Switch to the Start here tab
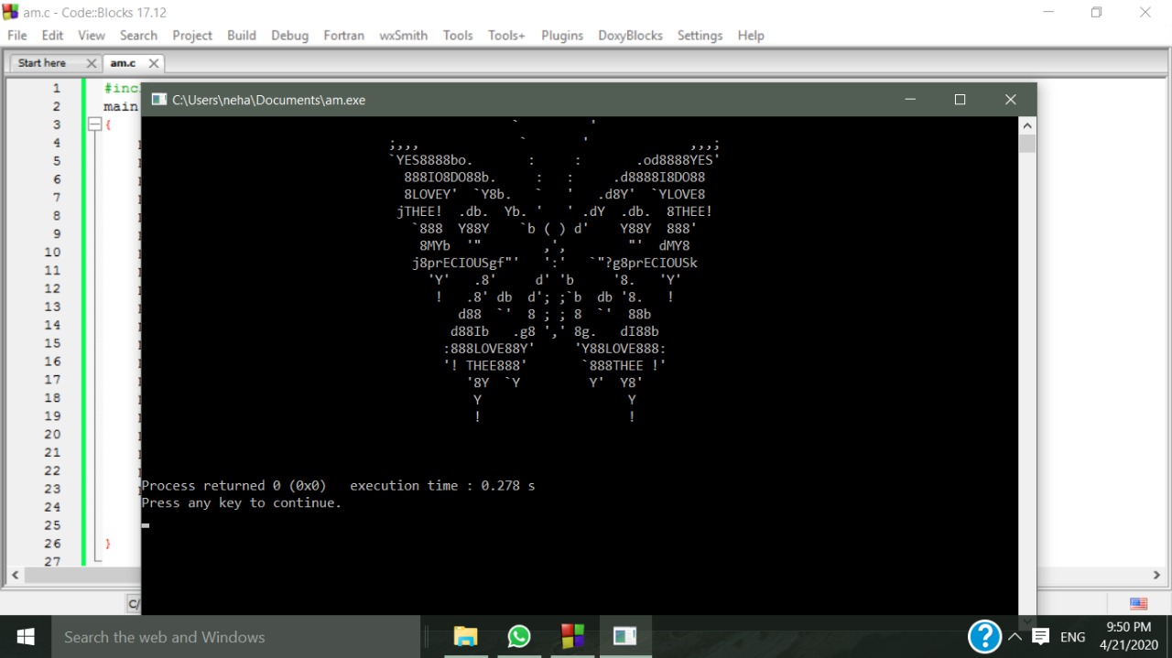The width and height of the screenshot is (1172, 658). click(42, 63)
